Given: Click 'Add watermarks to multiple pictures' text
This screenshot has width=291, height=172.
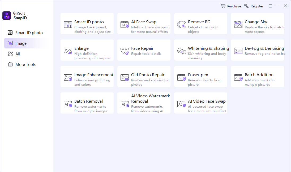Looking at the screenshot, I should [259, 82].
